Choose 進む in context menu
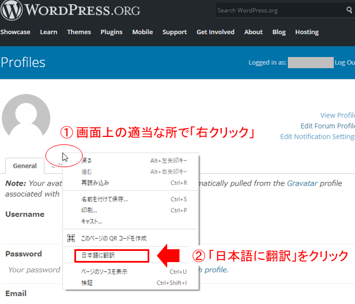The width and height of the screenshot is (355, 304). click(131, 172)
